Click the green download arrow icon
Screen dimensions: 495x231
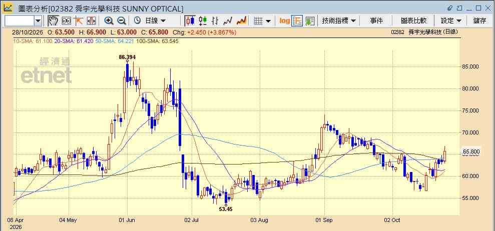click(310, 21)
